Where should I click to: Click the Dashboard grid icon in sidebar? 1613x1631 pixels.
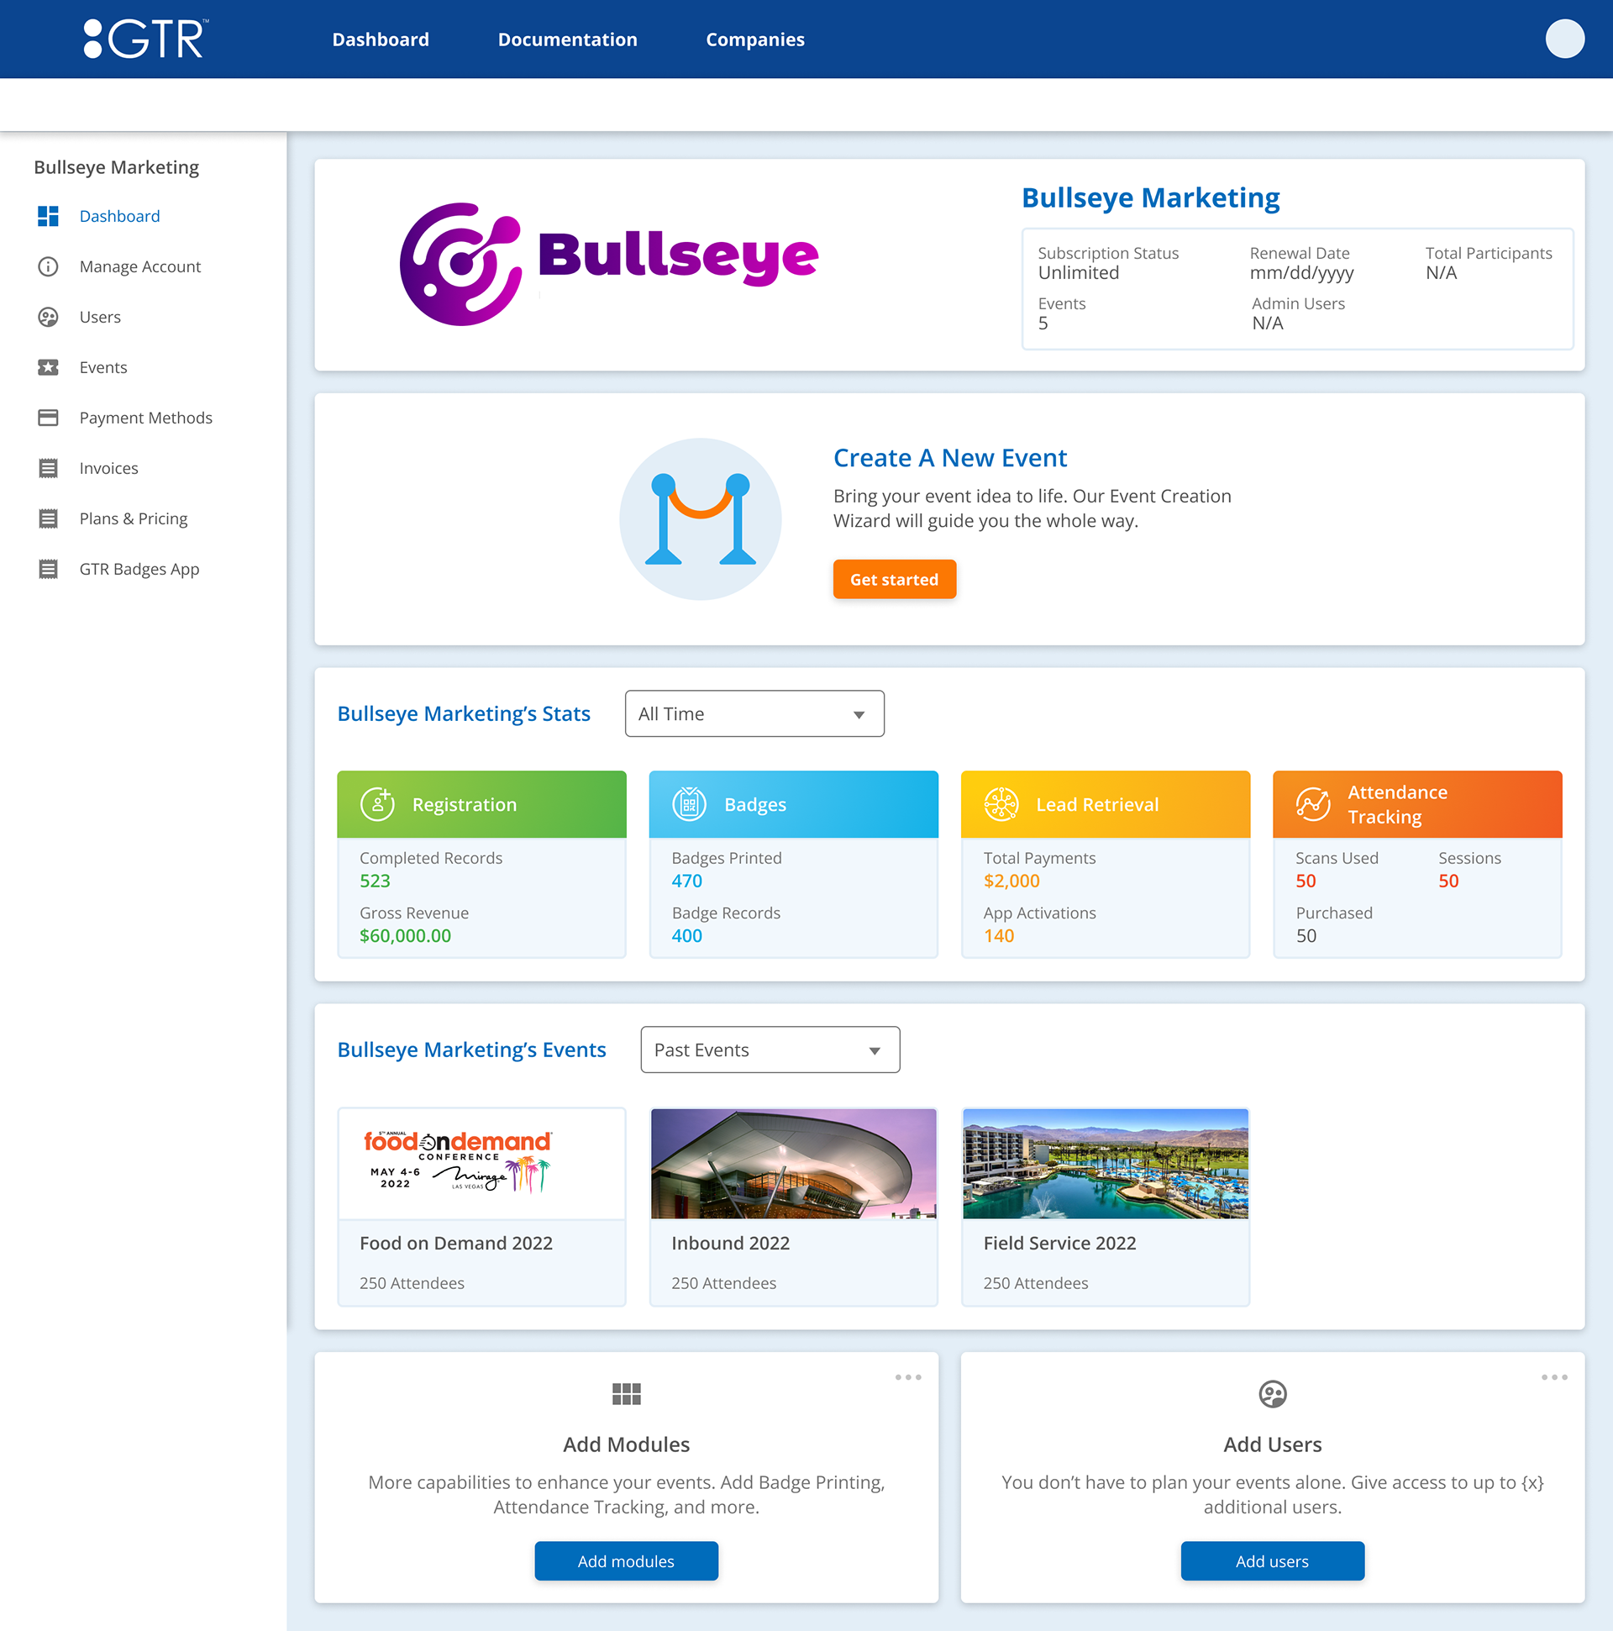click(x=48, y=216)
